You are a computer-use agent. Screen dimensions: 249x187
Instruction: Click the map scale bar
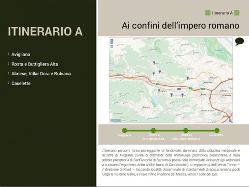[x=115, y=121]
